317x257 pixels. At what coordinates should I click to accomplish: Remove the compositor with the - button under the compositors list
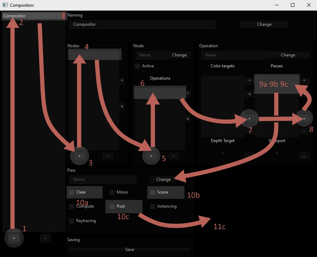tap(45, 238)
